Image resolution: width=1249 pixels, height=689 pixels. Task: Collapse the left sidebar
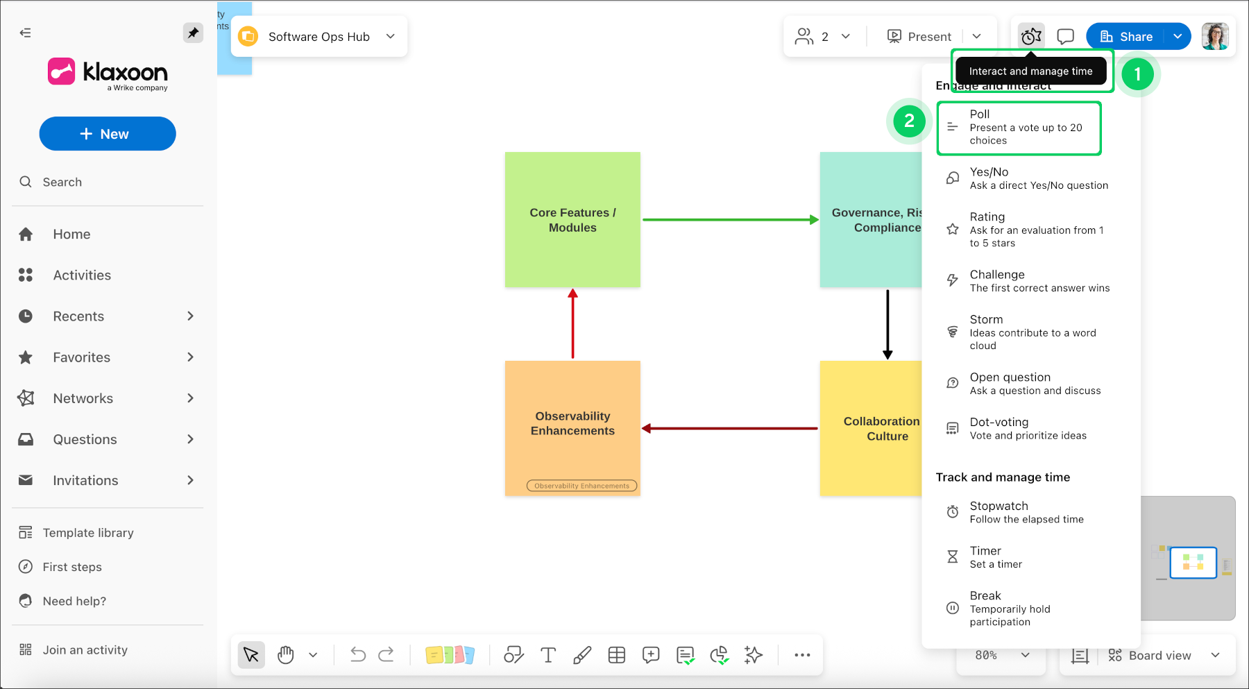(x=26, y=33)
